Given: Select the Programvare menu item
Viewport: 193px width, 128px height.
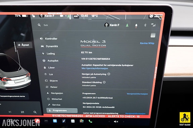Looking at the screenshot, I should click(62, 111).
